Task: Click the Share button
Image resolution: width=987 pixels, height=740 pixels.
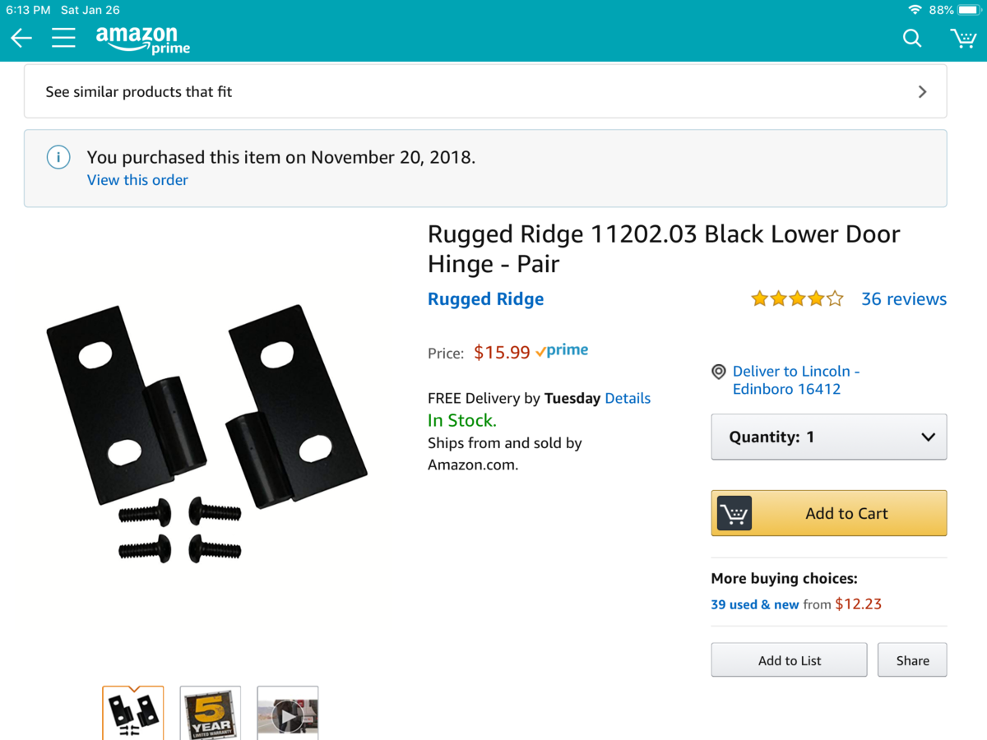Action: tap(912, 660)
